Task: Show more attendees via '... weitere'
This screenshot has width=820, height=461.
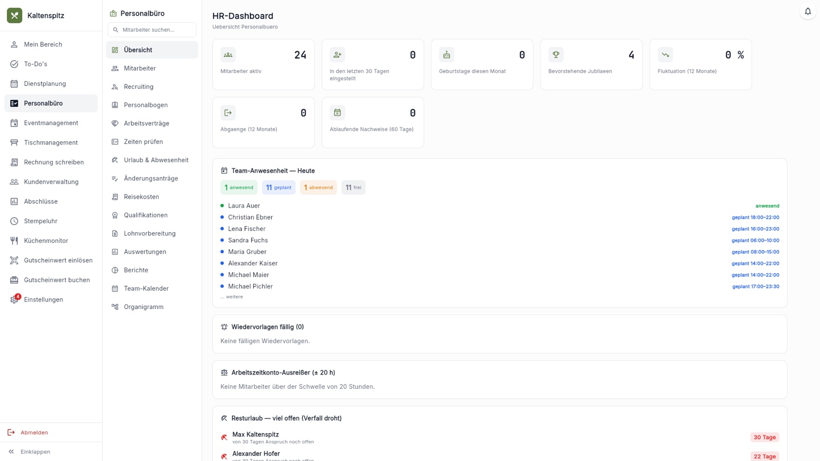Action: [232, 297]
